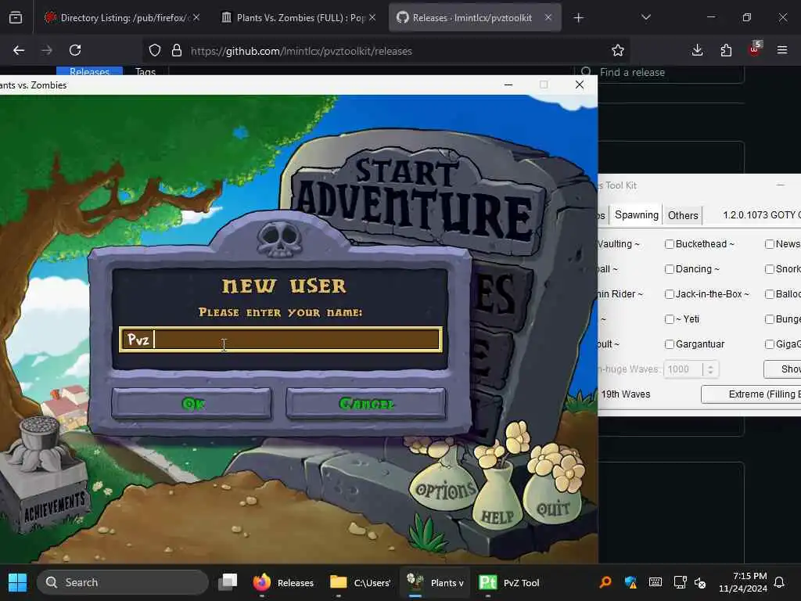Expand the list all tabs chevron
Screen dimensions: 801x601
point(645,17)
